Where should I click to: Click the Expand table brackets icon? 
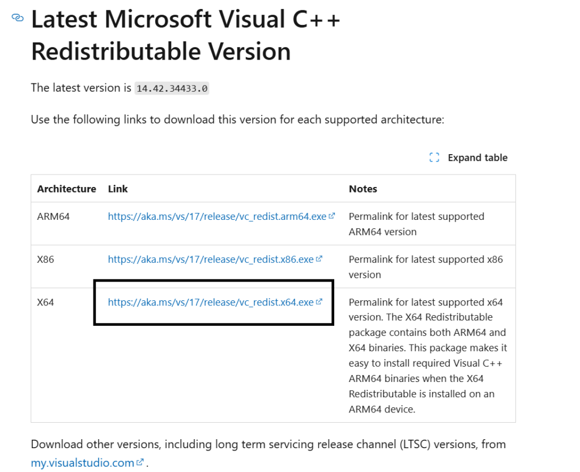point(434,158)
